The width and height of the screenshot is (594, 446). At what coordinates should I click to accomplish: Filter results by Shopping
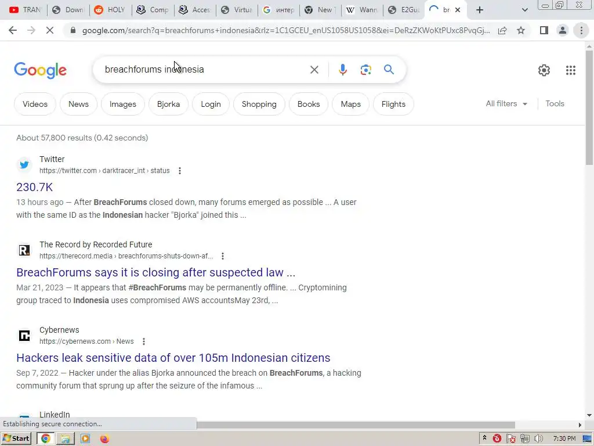coord(259,104)
